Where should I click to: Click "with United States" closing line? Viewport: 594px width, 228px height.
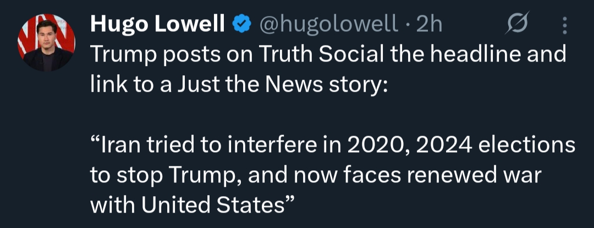pyautogui.click(x=193, y=205)
